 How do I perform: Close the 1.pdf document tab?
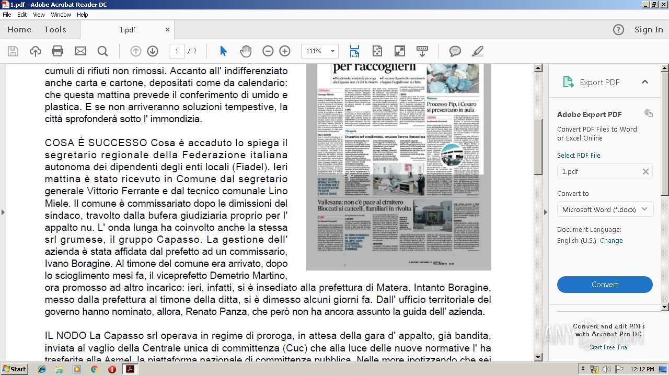coord(167,30)
